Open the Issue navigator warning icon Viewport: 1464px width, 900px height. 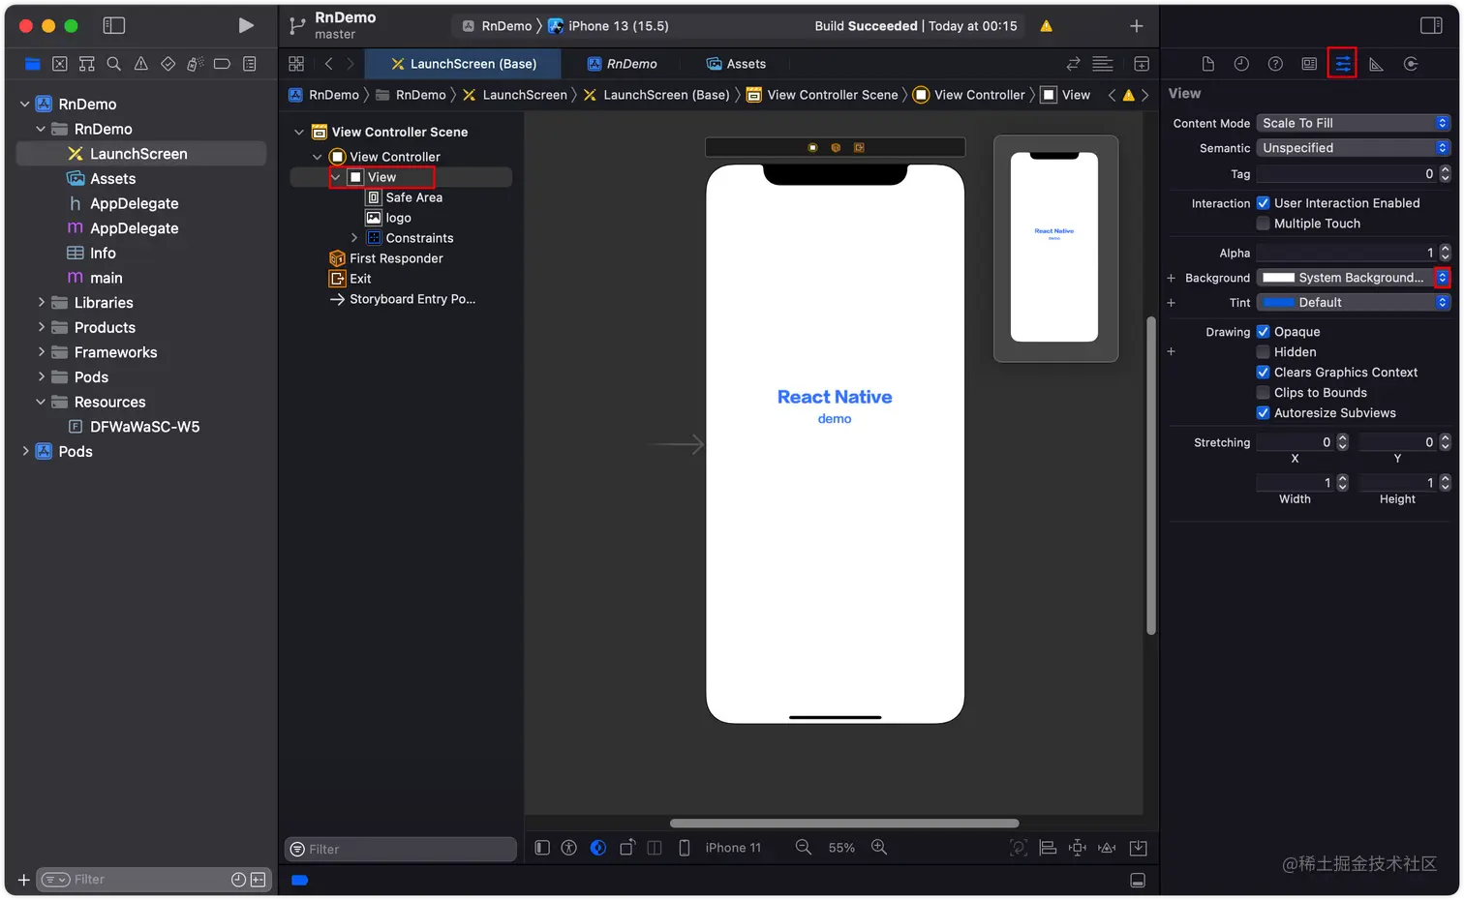141,64
